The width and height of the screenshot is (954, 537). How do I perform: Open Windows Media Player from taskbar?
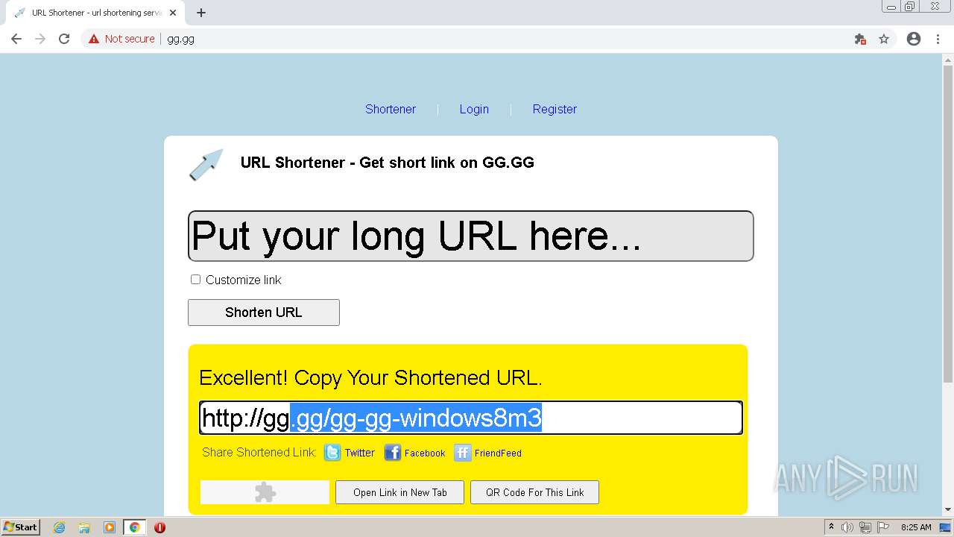coord(110,527)
